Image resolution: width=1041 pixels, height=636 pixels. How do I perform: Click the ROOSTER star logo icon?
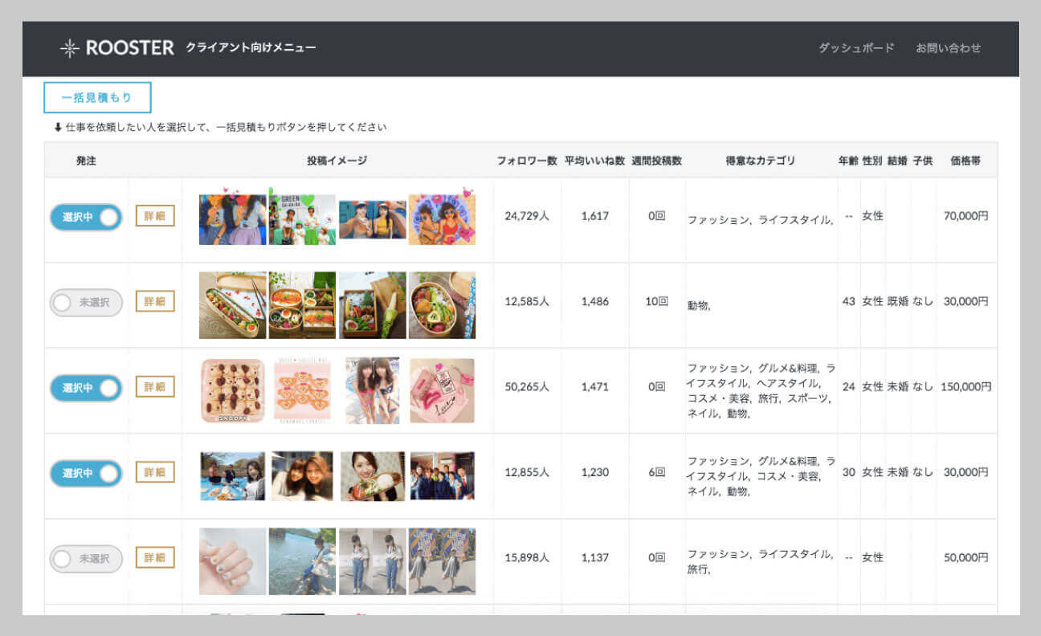pyautogui.click(x=68, y=47)
